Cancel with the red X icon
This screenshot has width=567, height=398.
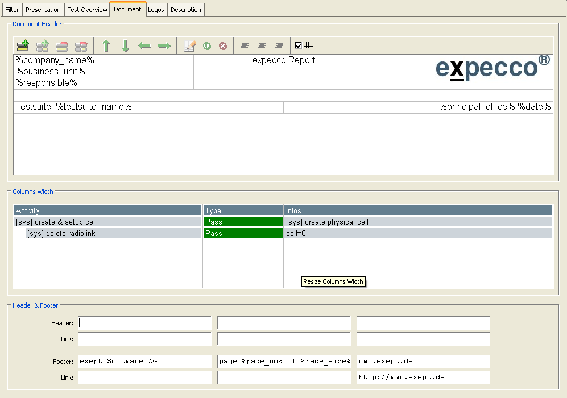(x=223, y=46)
